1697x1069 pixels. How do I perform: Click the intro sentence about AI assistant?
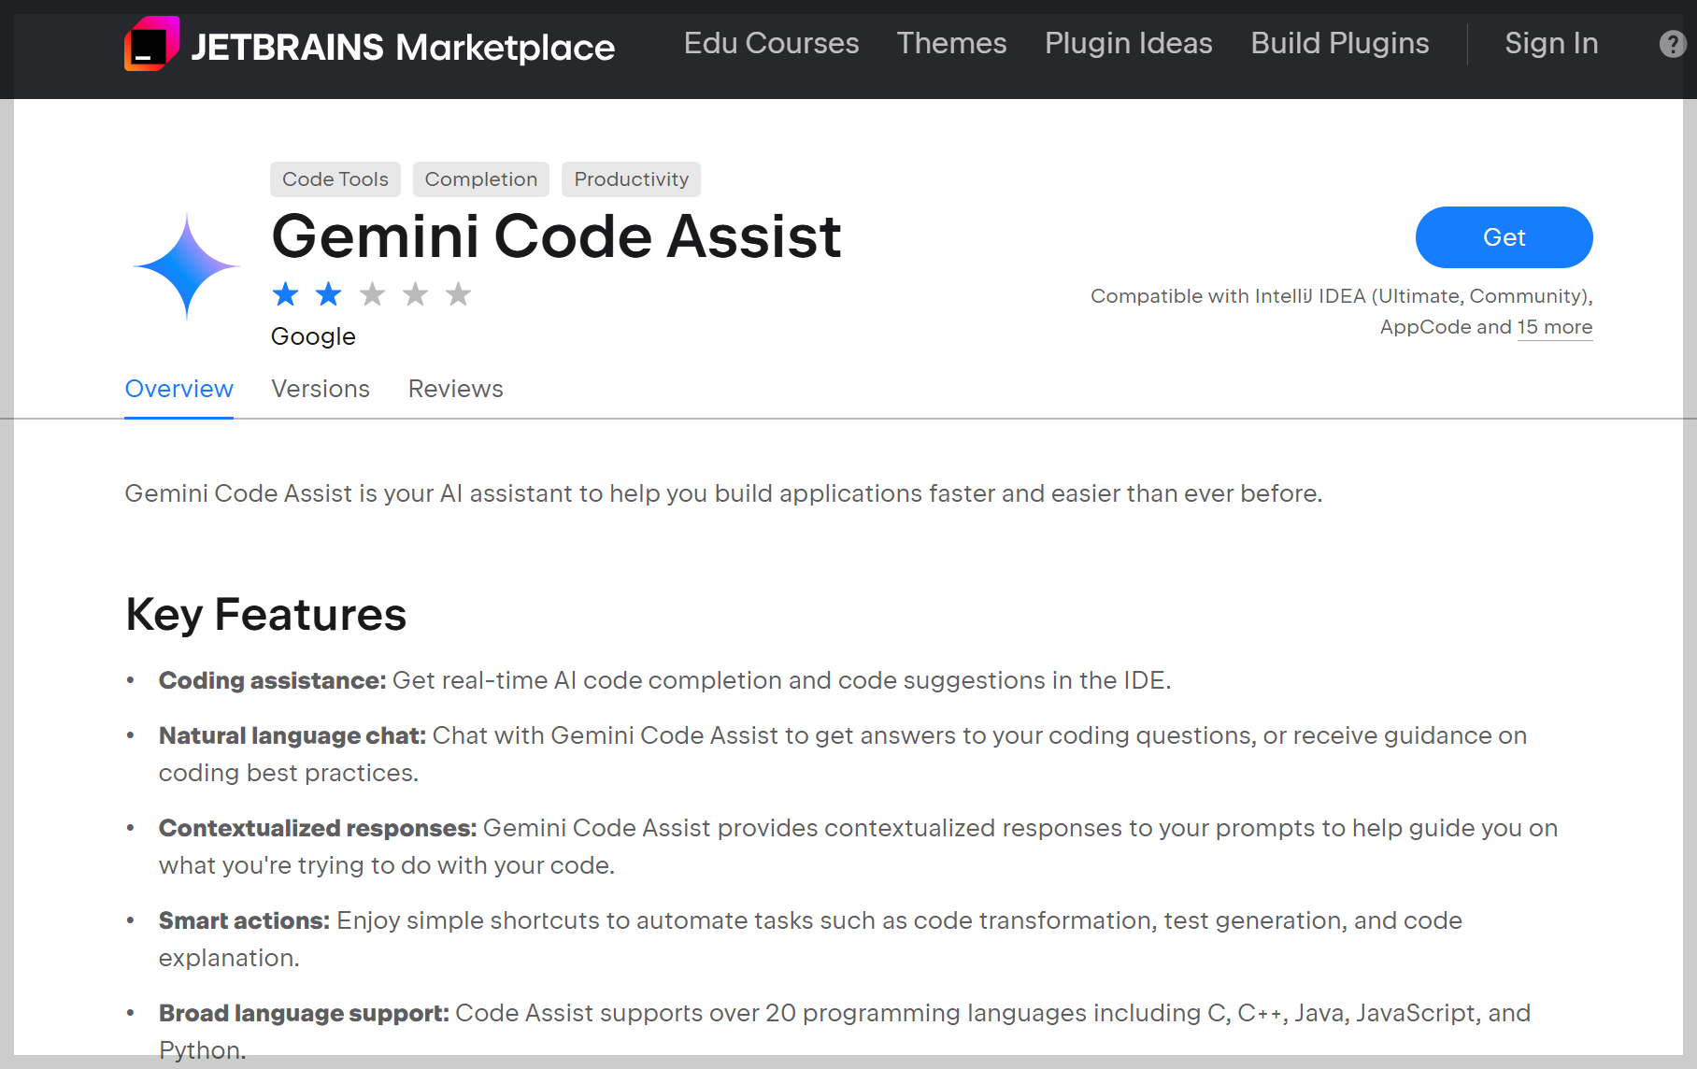723,493
